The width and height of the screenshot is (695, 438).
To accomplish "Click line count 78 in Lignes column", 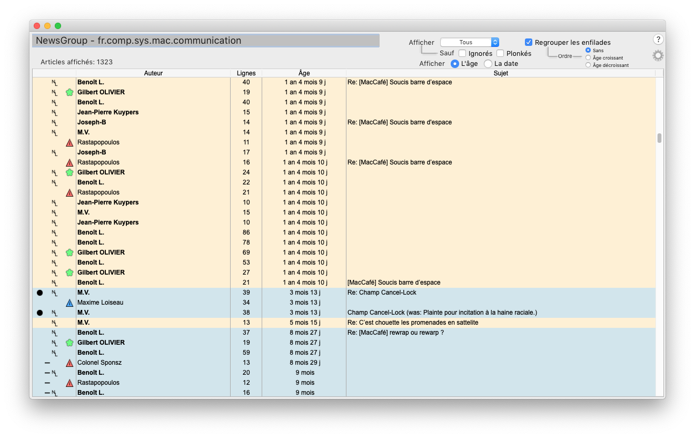I will (x=246, y=242).
